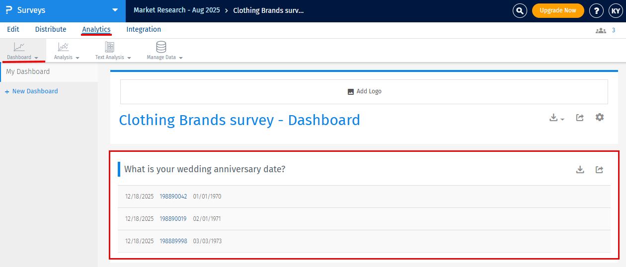The width and height of the screenshot is (626, 267).
Task: Download the wedding anniversary question data
Action: [x=580, y=170]
